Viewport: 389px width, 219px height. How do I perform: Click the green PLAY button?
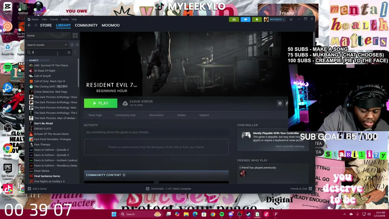(101, 103)
